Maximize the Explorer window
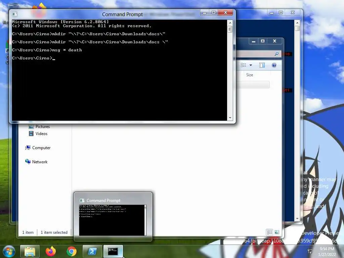344x258 pixels. pyautogui.click(x=263, y=41)
